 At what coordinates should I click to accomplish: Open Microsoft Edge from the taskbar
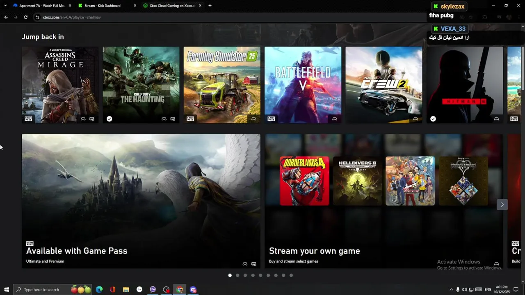(x=99, y=290)
